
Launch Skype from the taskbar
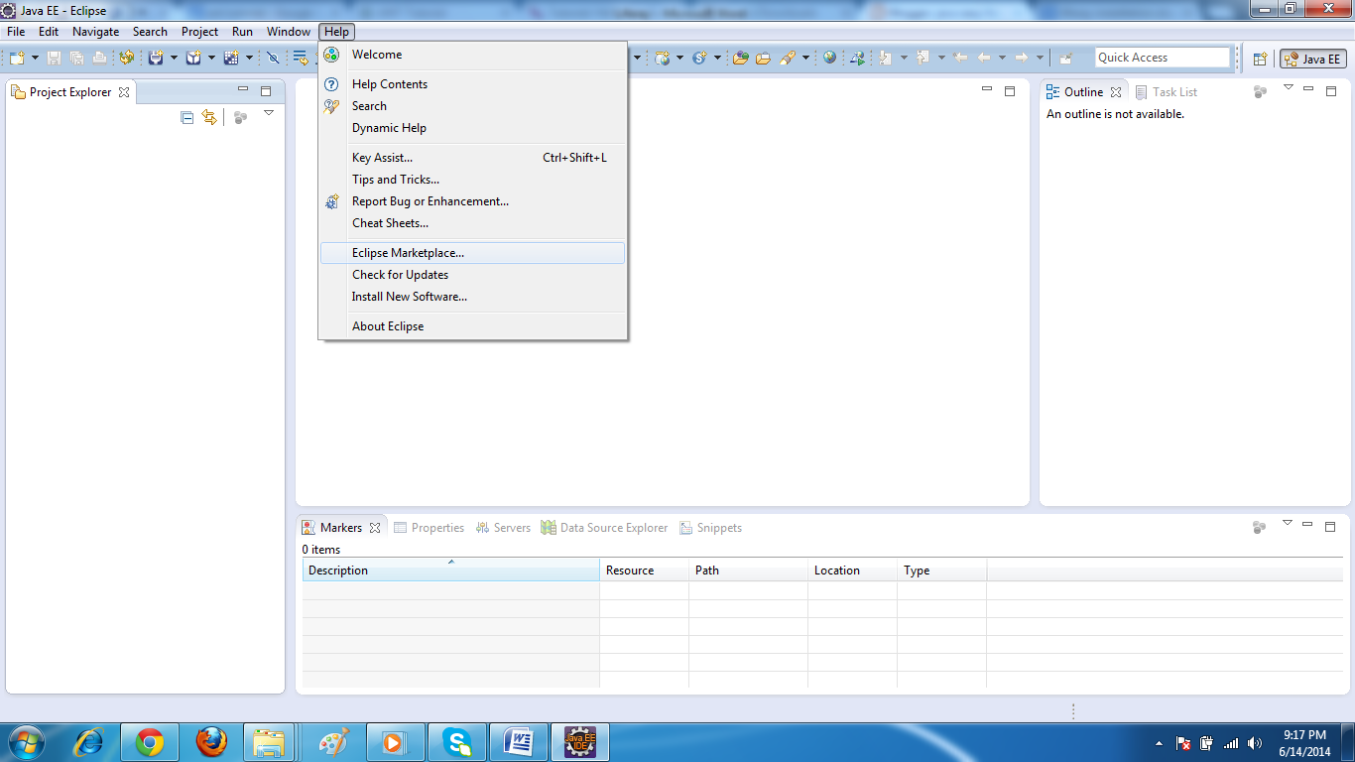[x=457, y=741]
